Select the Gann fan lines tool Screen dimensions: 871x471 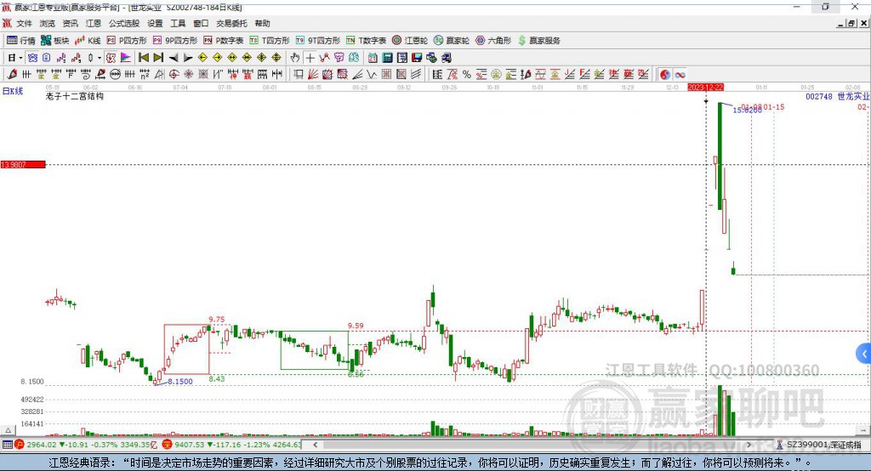[313, 75]
